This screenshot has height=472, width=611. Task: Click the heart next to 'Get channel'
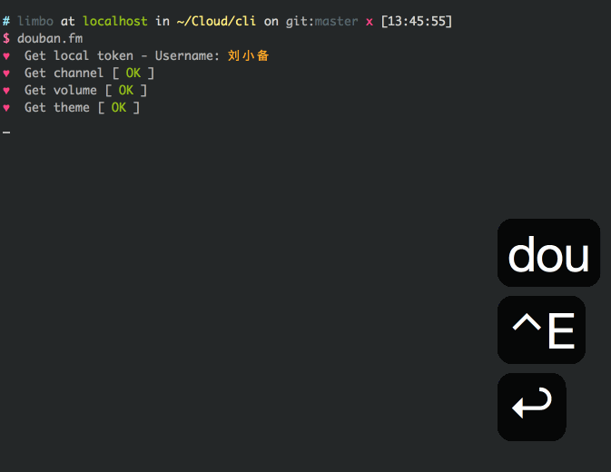click(x=6, y=74)
